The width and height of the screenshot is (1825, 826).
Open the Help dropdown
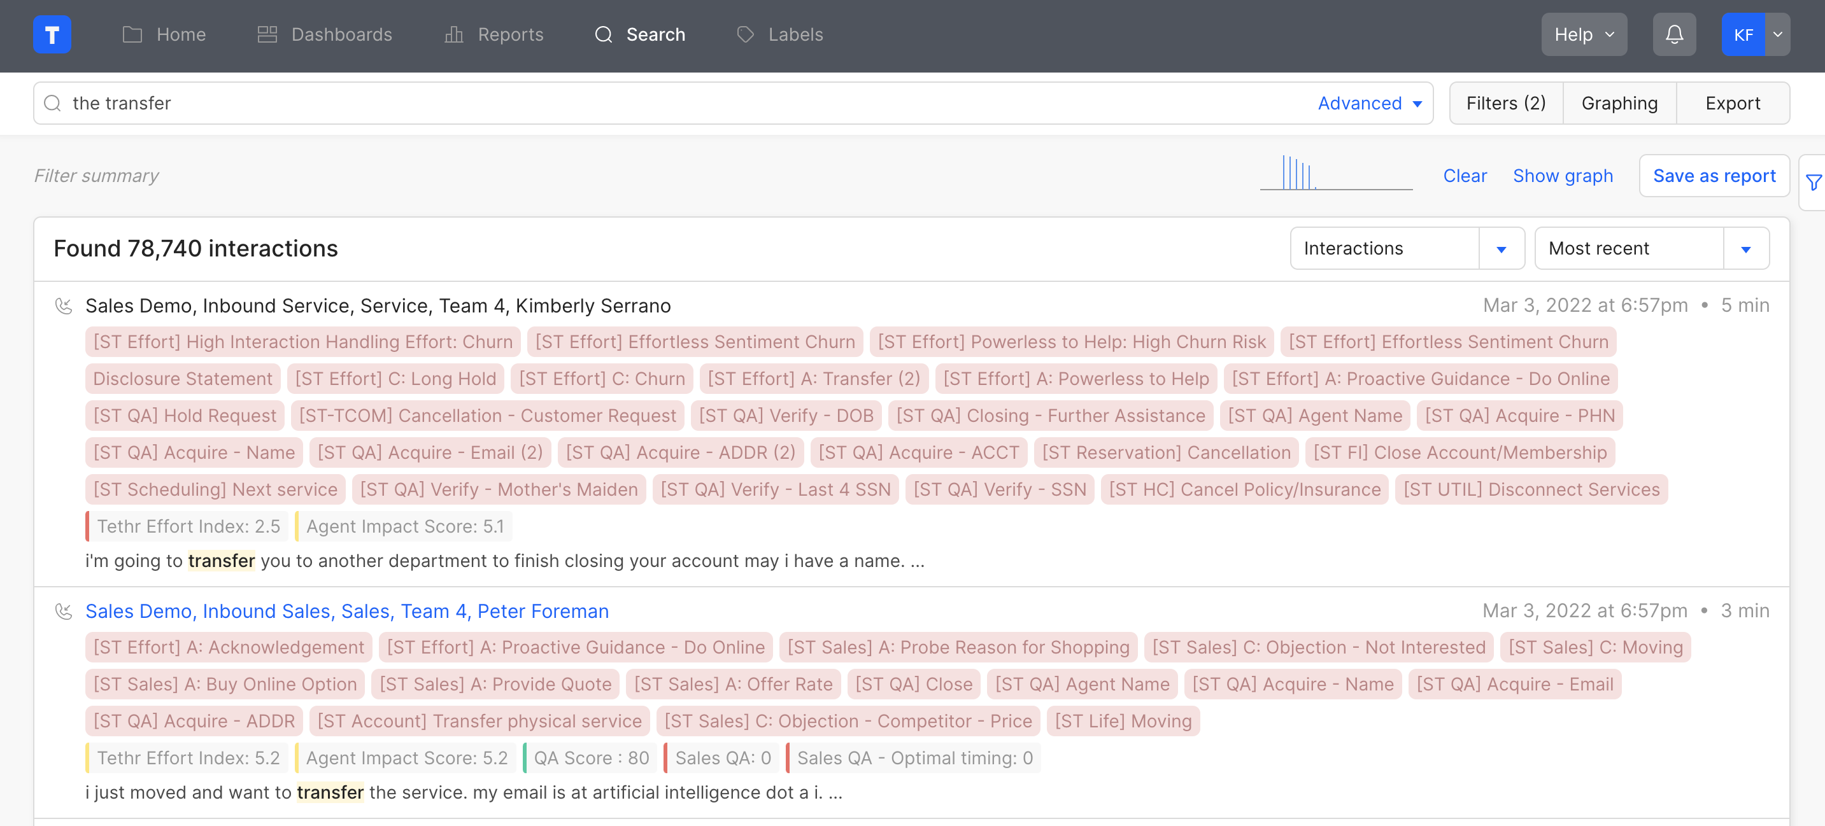(x=1584, y=34)
